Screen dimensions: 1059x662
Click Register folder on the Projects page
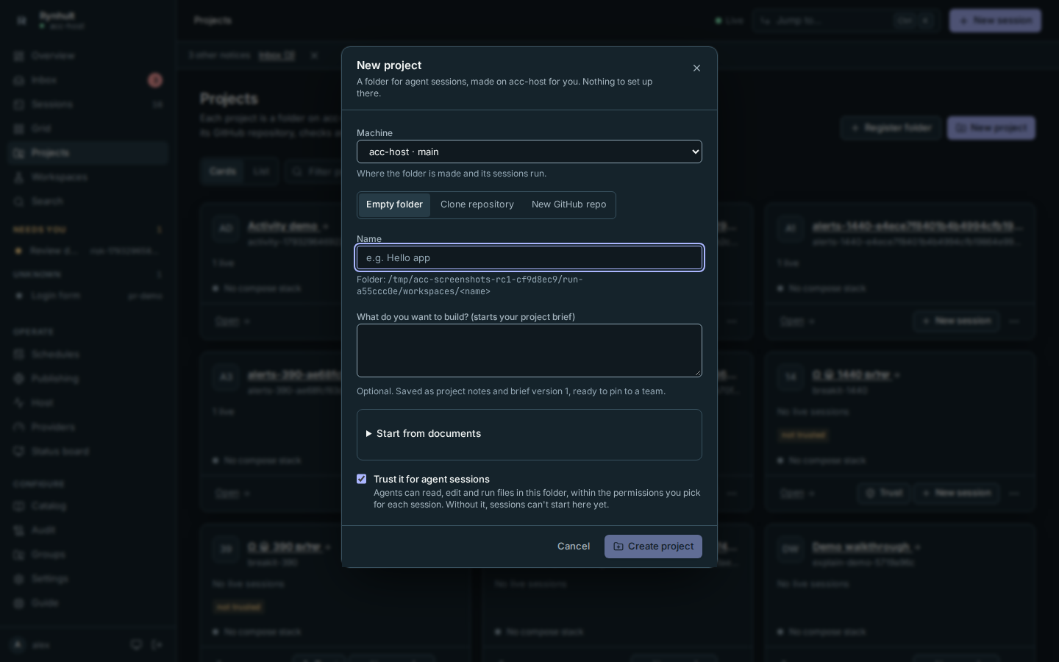(891, 128)
